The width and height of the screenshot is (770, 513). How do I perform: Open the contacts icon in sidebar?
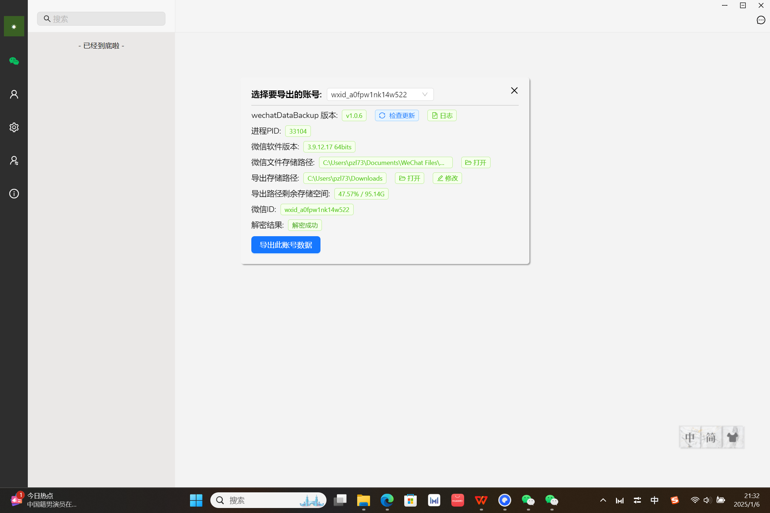pyautogui.click(x=14, y=94)
